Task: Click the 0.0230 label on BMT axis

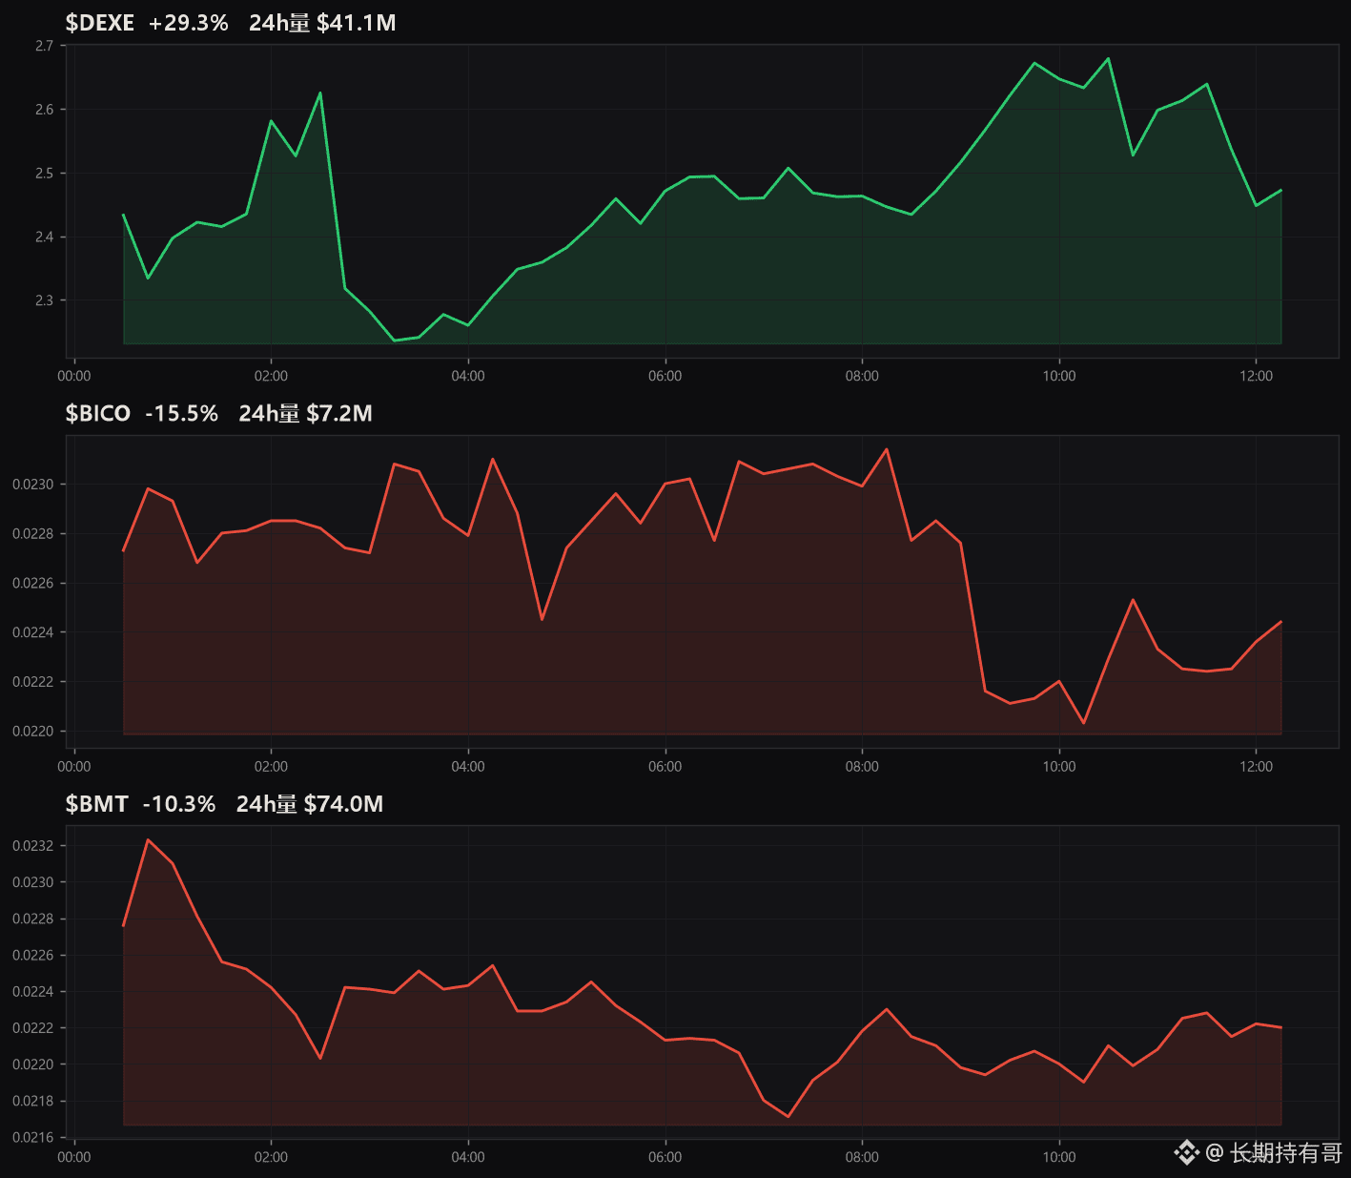Action: click(33, 882)
